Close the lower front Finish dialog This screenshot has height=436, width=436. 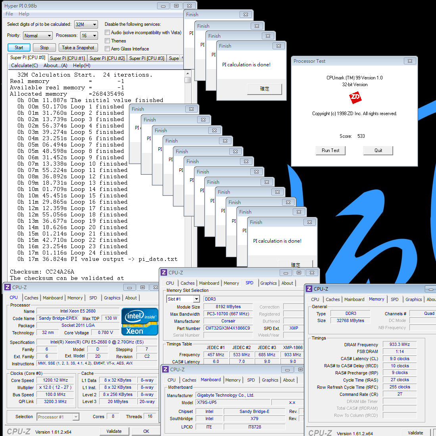click(309, 222)
